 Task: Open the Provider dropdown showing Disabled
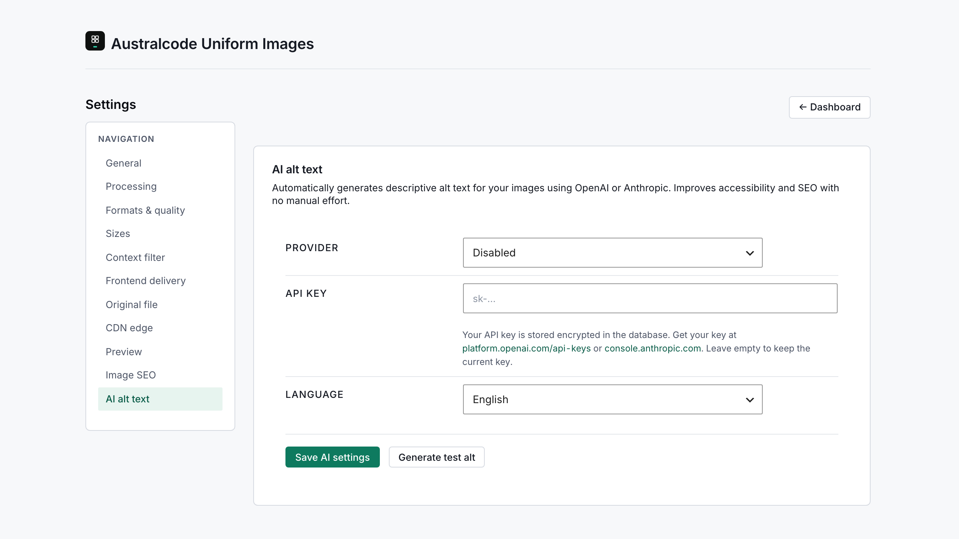(x=612, y=253)
